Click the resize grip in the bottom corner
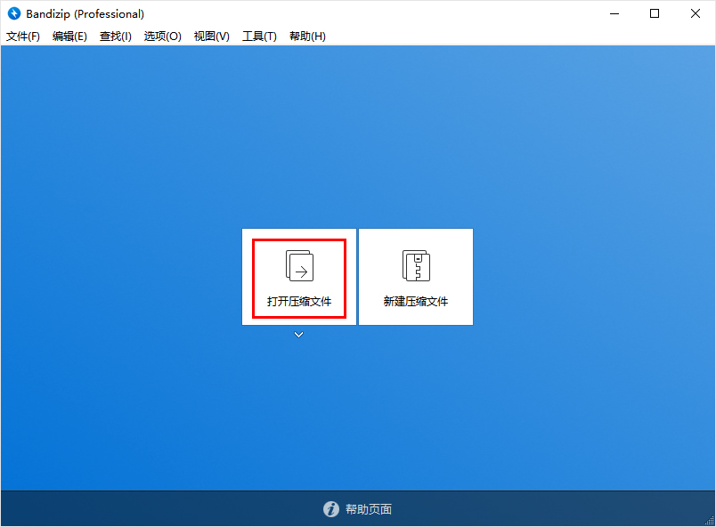Viewport: 716px width, 527px height. [x=709, y=520]
